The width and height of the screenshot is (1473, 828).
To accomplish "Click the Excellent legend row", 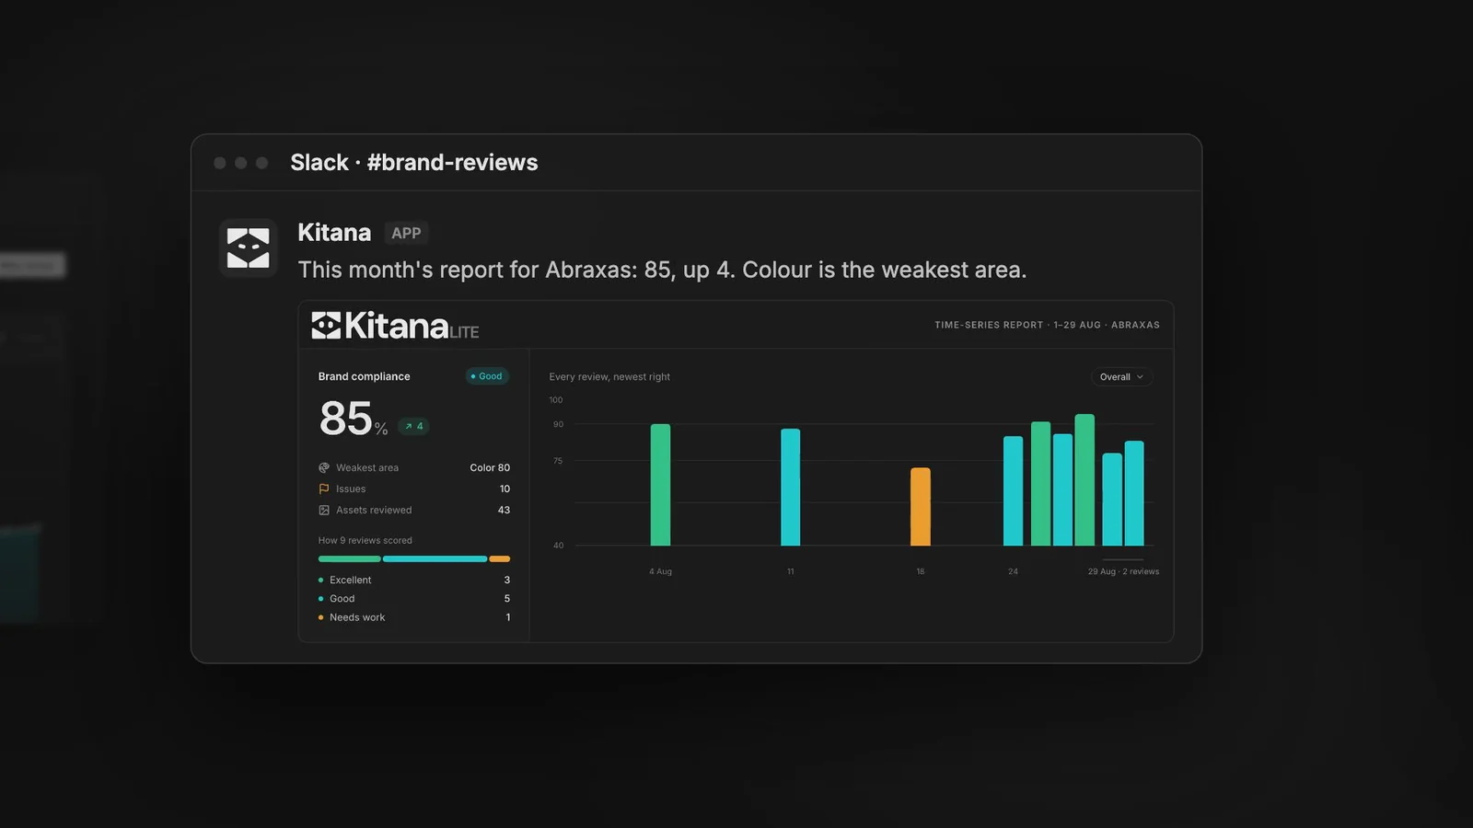I will point(414,580).
